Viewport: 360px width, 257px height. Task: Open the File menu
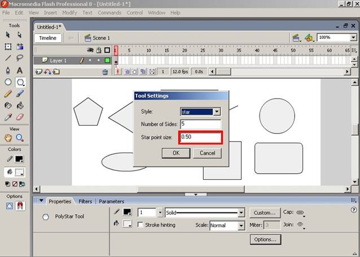pyautogui.click(x=6, y=12)
